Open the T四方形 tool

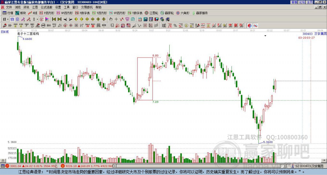[100, 13]
